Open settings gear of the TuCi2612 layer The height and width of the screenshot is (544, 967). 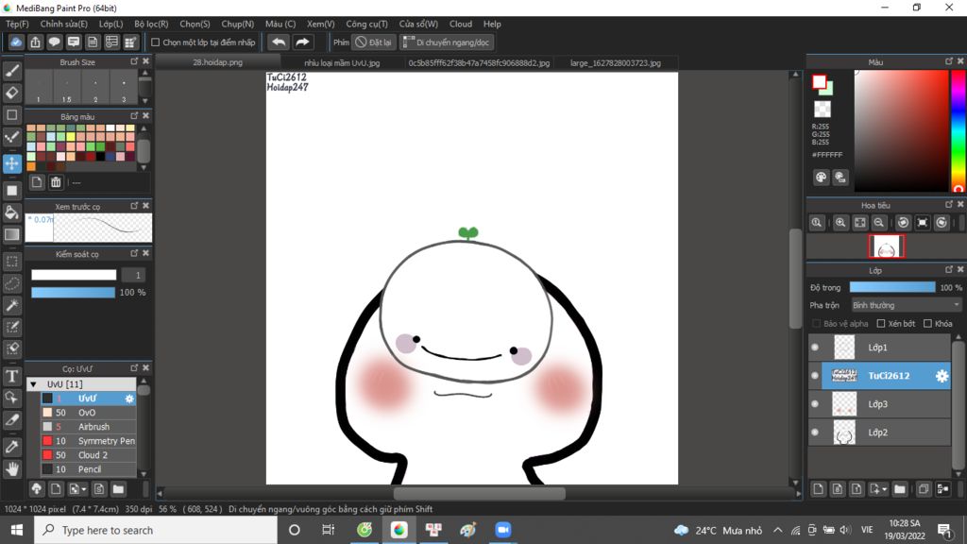tap(942, 376)
